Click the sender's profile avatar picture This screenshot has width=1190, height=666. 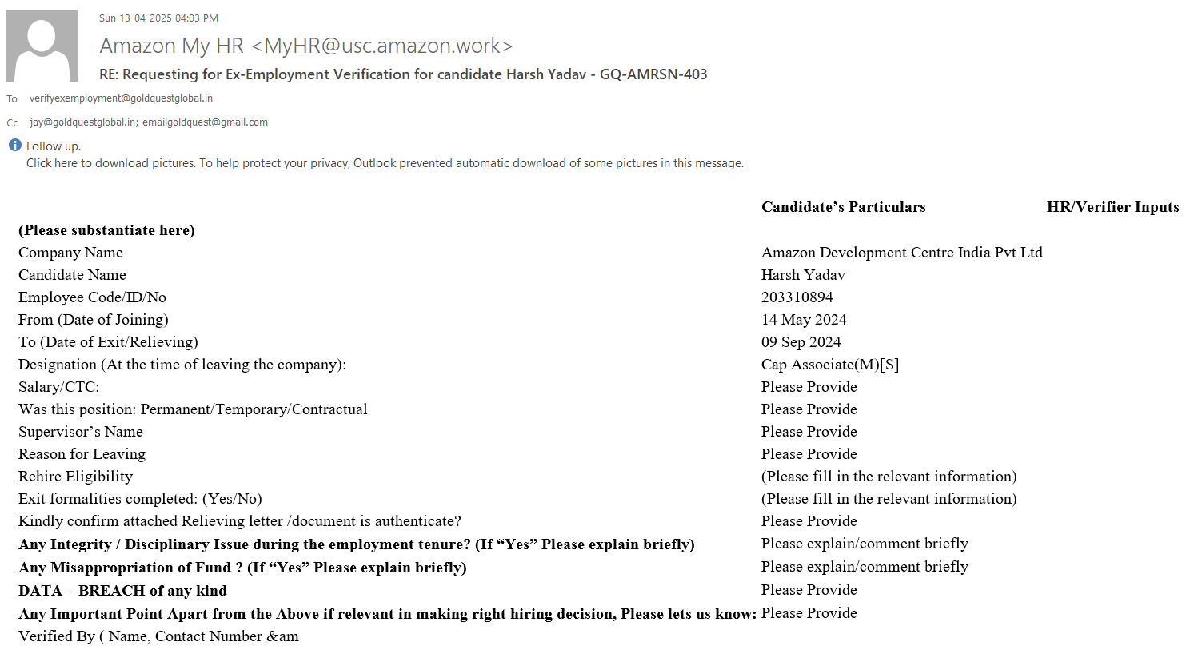(x=42, y=46)
